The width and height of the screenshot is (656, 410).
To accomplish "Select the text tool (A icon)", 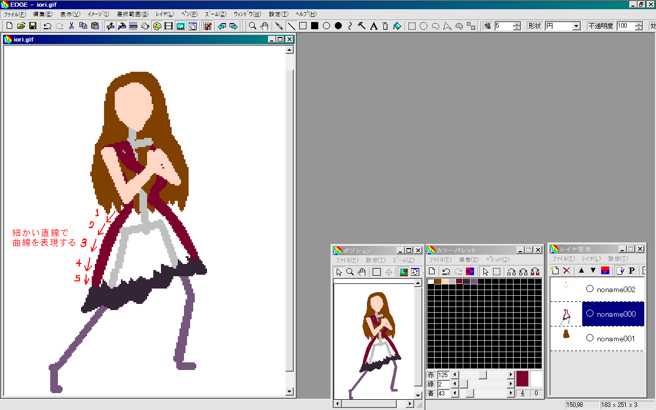I will pyautogui.click(x=374, y=26).
